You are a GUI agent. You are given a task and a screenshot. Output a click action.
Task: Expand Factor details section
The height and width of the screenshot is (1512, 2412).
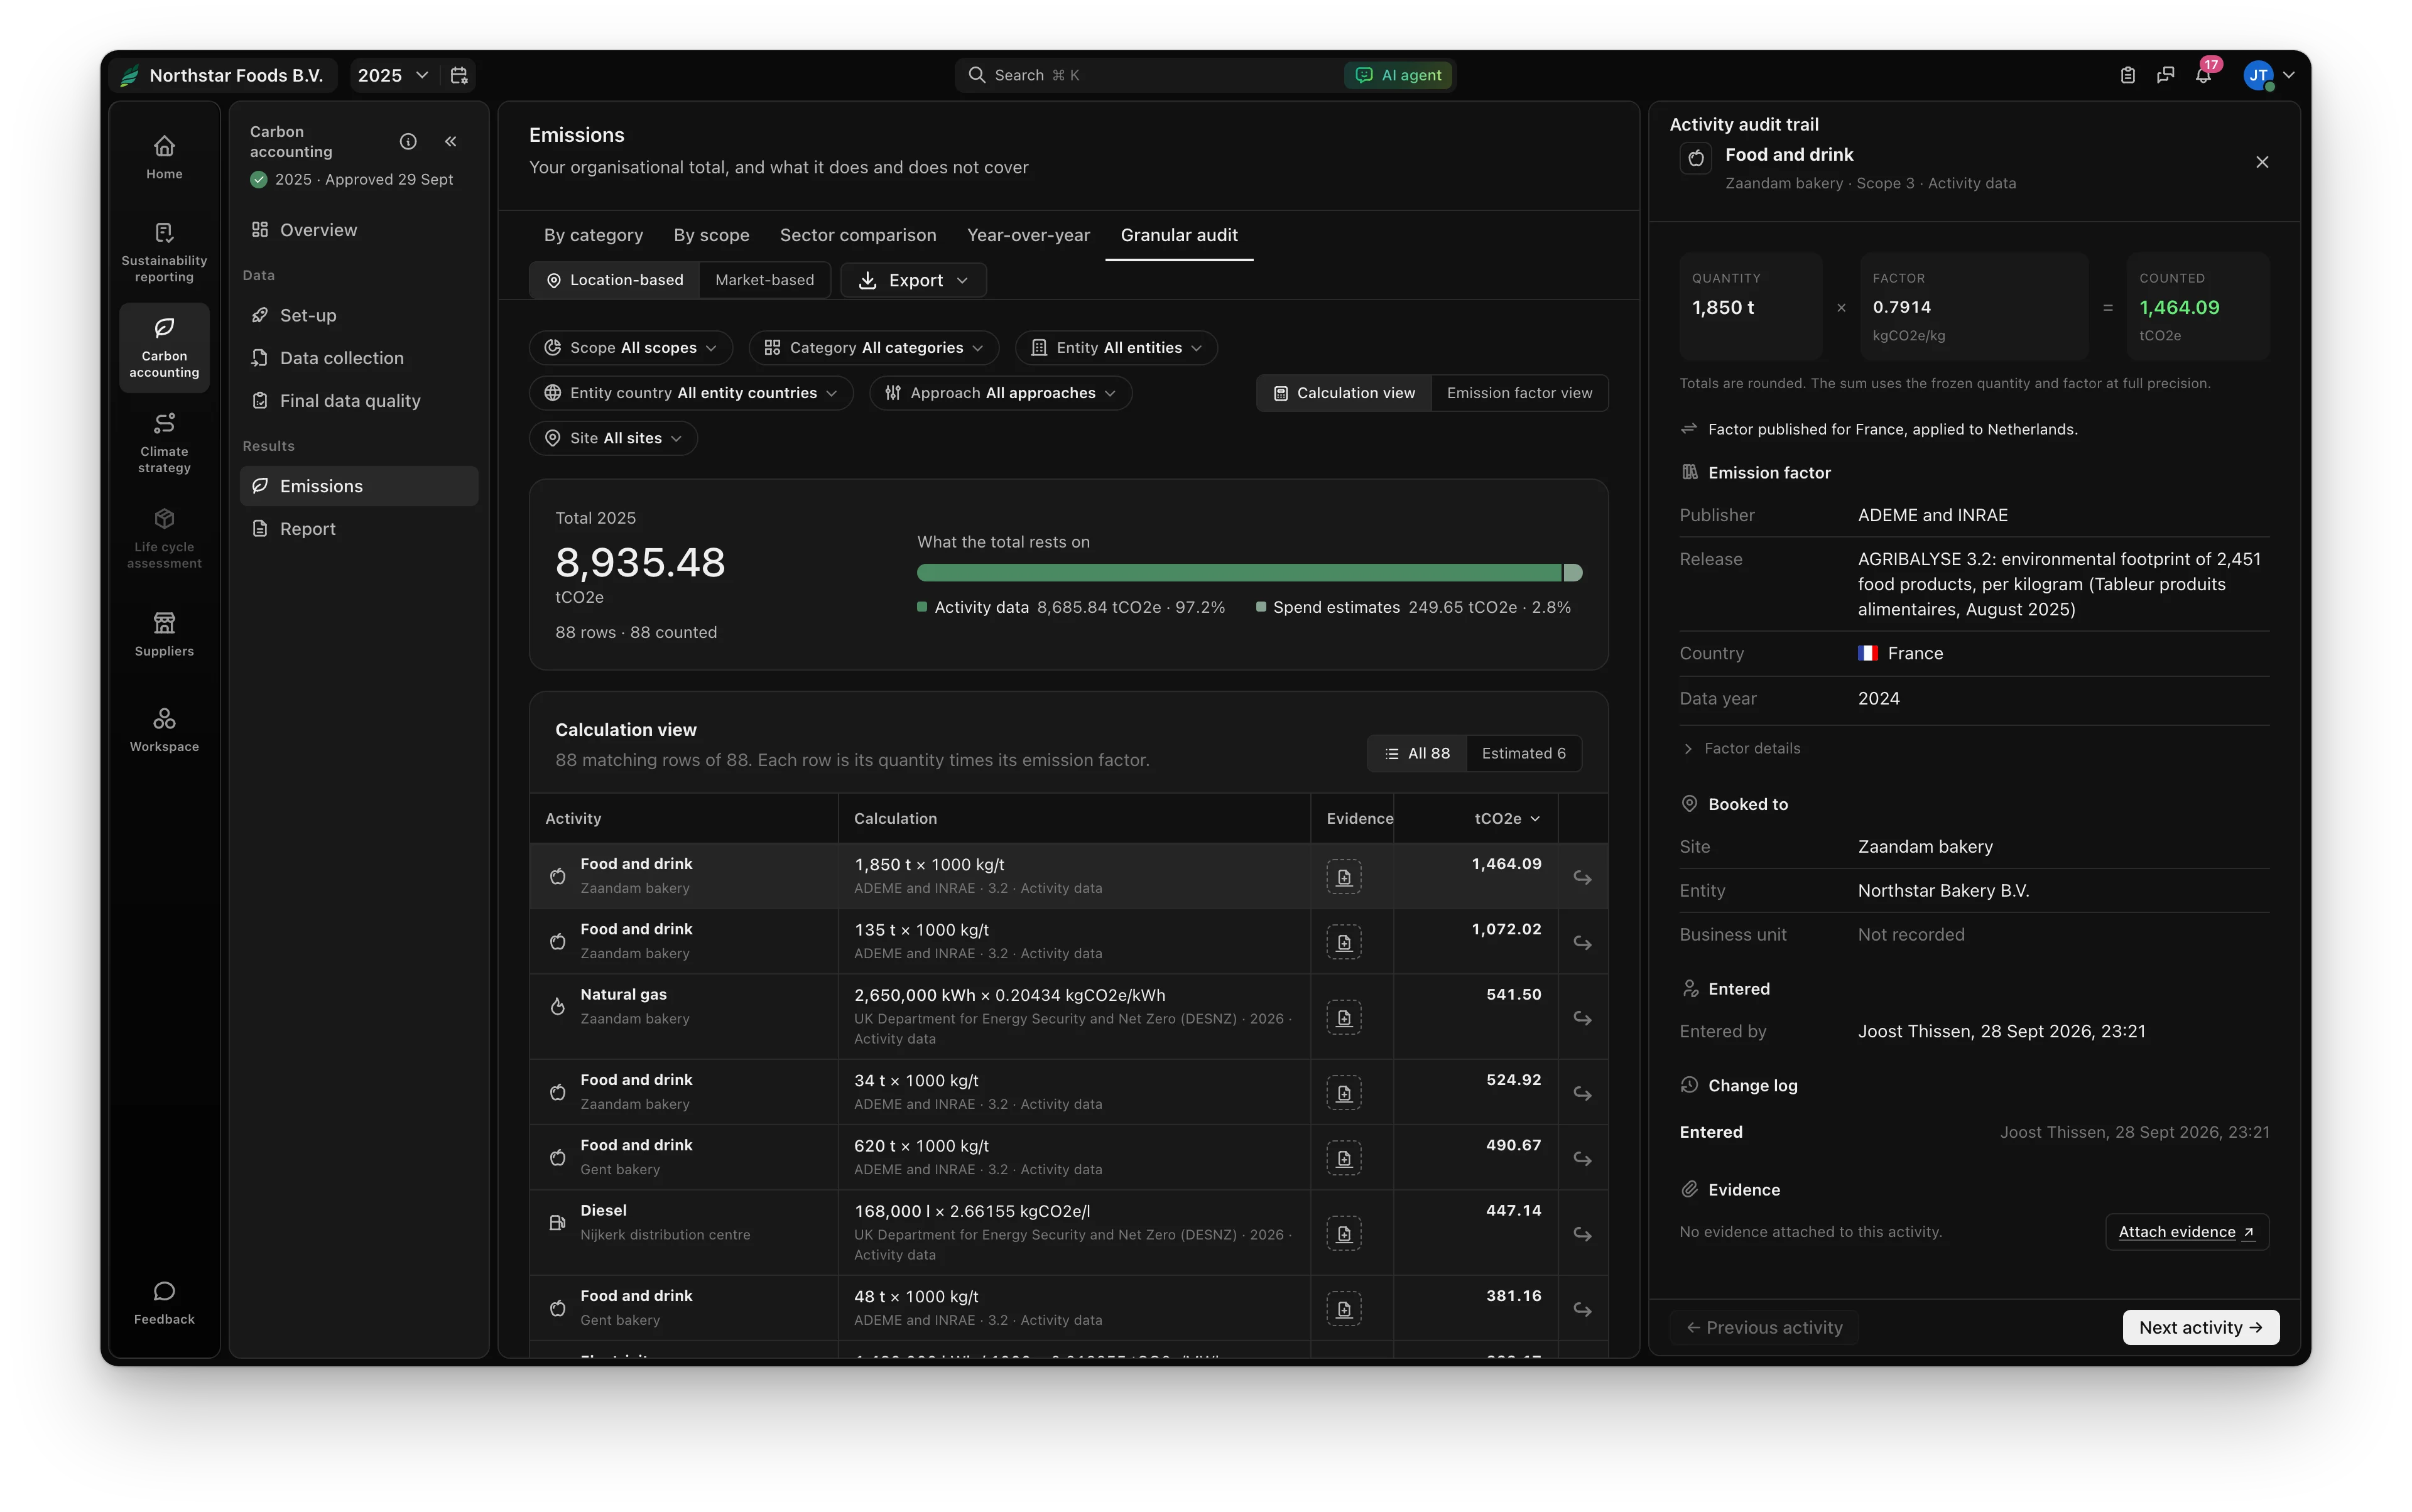(x=1742, y=748)
